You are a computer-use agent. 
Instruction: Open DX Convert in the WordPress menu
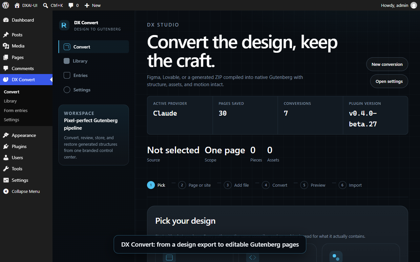[26, 80]
